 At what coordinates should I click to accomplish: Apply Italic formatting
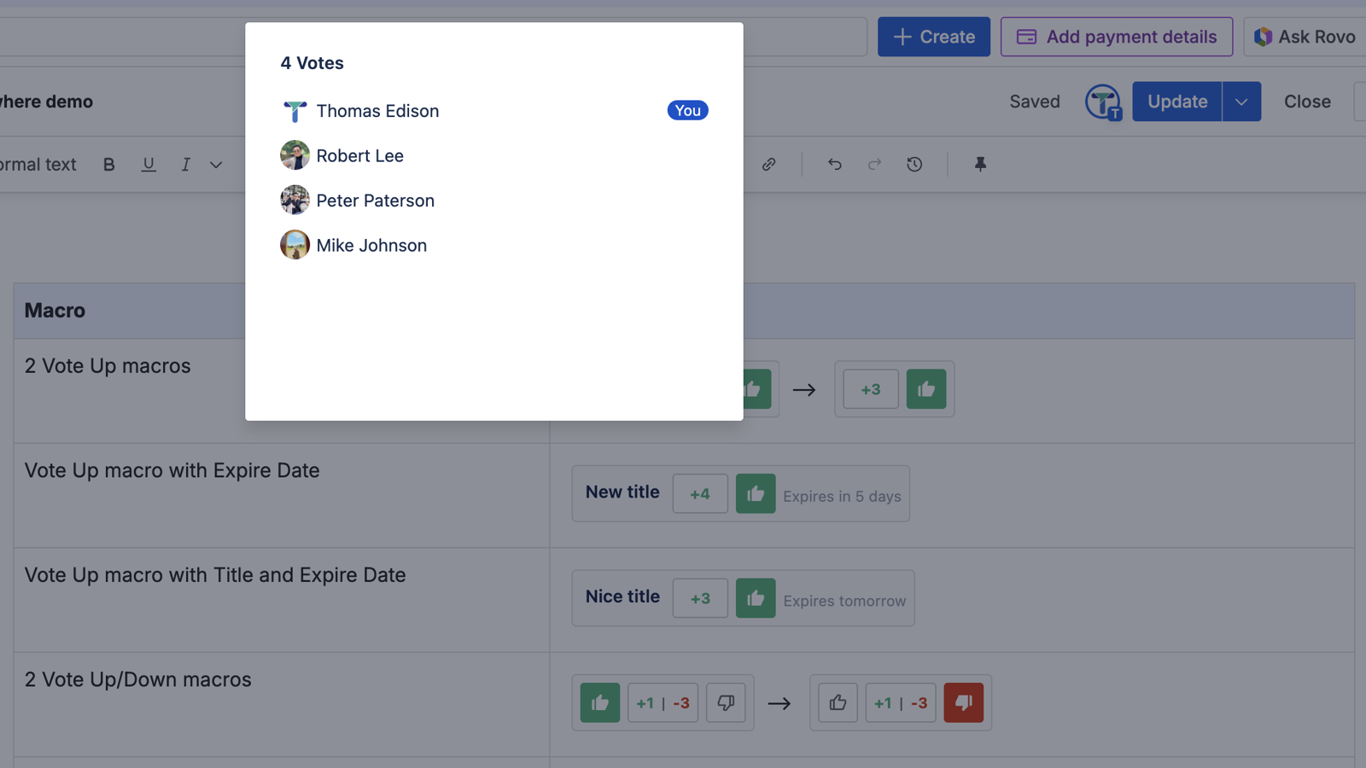(185, 165)
